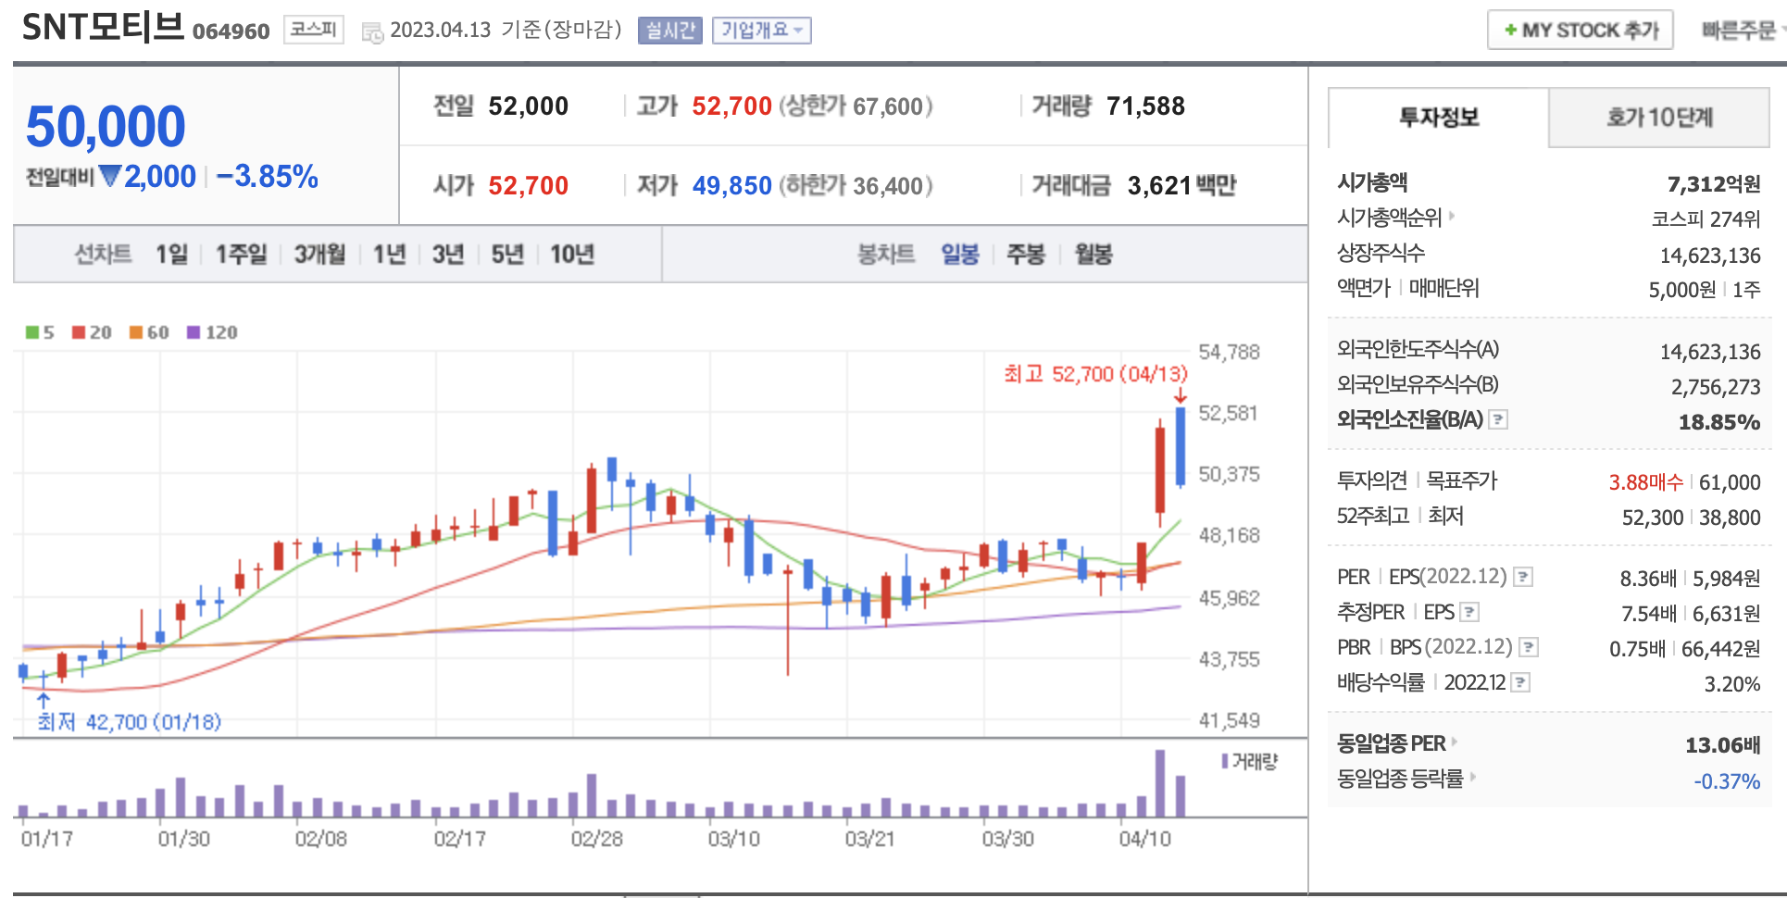Screen dimensions: 1787x898
Task: Click arrow icon beside 동일업종 등락률
Action: 1472,778
